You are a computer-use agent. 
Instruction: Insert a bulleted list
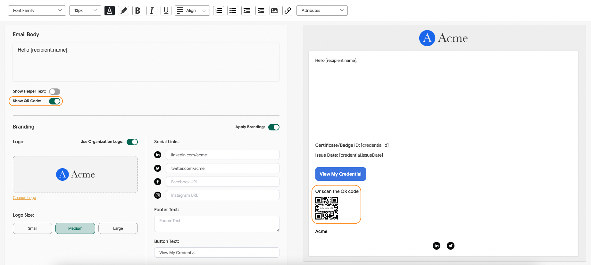233,11
